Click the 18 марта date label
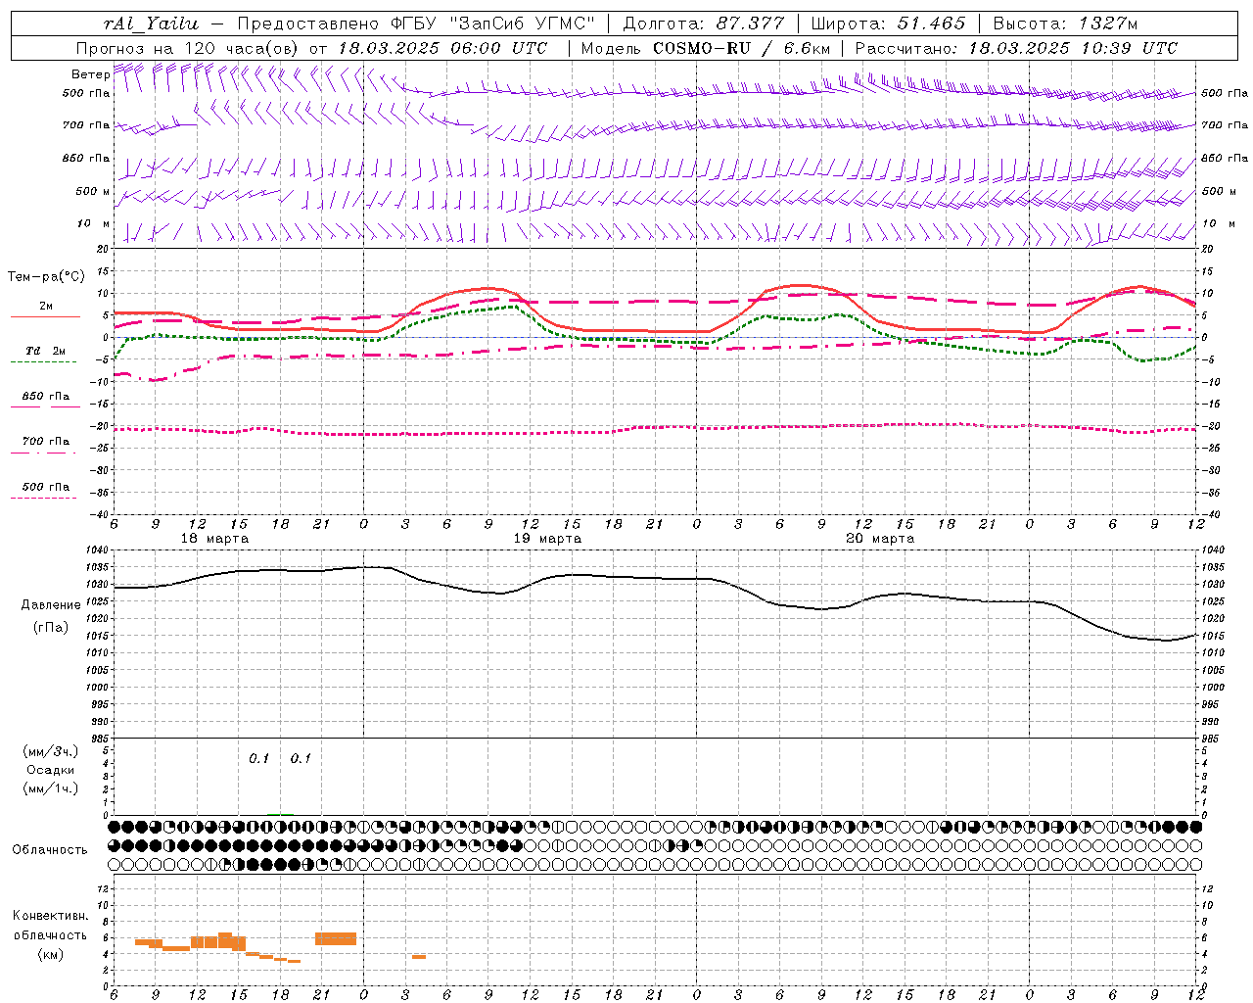The width and height of the screenshot is (1253, 1003). (x=214, y=539)
